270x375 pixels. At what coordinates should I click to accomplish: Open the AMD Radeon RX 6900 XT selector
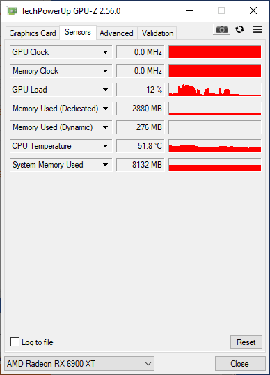(79, 364)
